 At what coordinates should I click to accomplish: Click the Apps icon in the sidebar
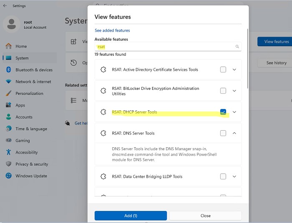9,105
